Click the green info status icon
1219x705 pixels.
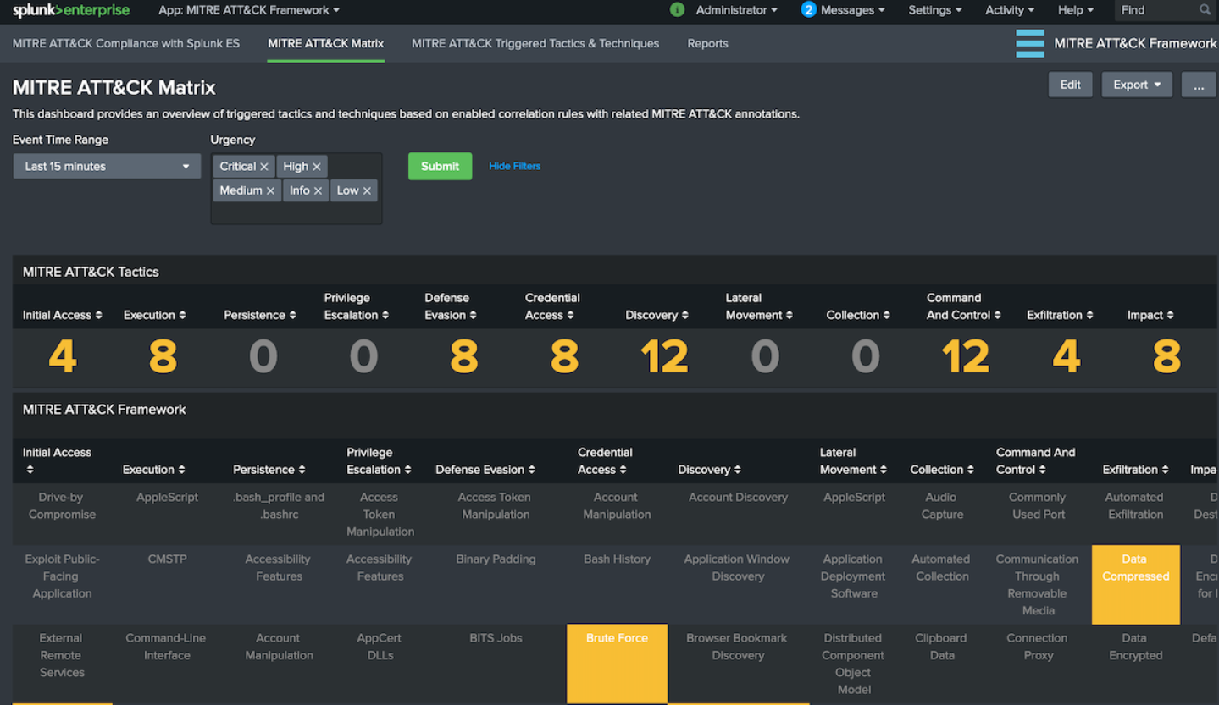[677, 10]
